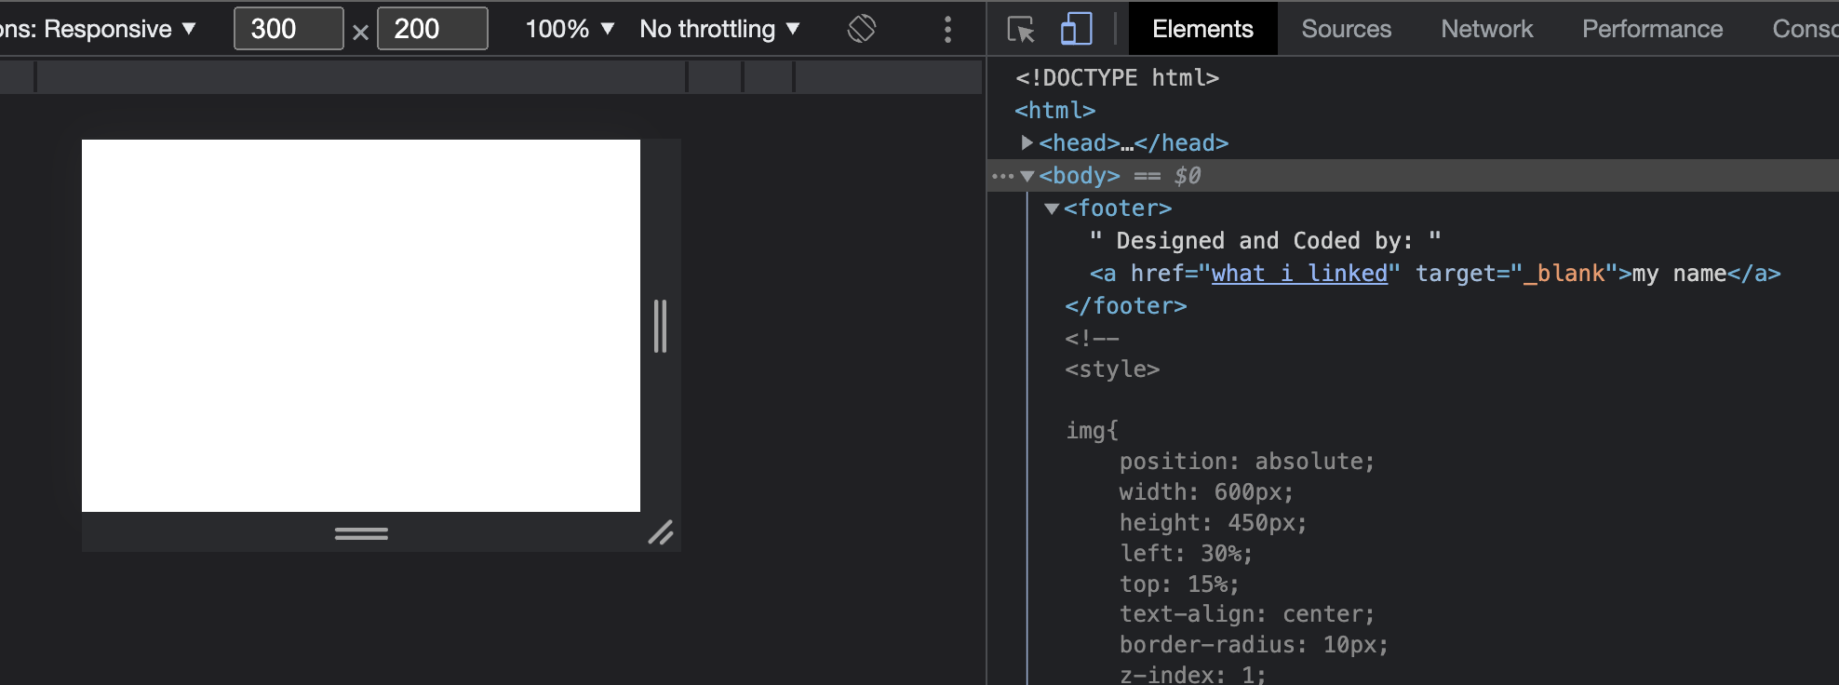Collapse the body element node
Image resolution: width=1839 pixels, height=685 pixels.
[1027, 176]
